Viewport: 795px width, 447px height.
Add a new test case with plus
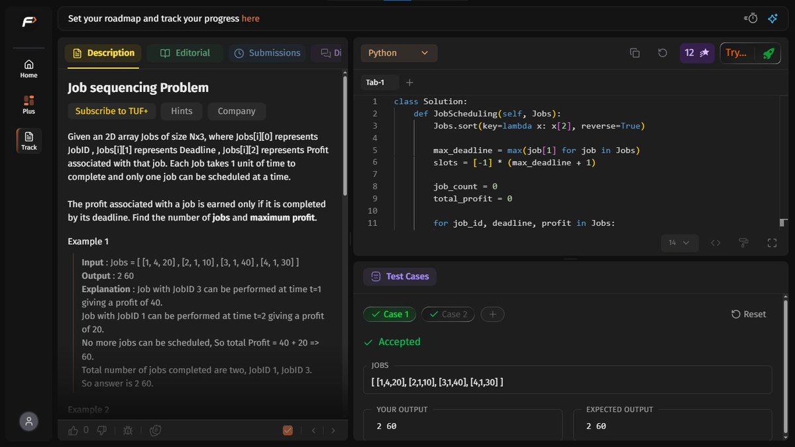click(492, 315)
